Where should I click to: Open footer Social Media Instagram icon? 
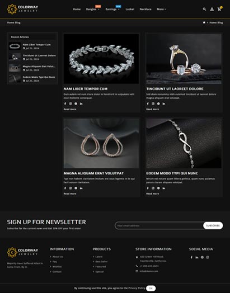[208, 257]
